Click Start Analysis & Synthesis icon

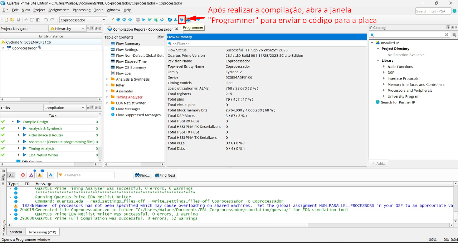pyautogui.click(x=156, y=20)
